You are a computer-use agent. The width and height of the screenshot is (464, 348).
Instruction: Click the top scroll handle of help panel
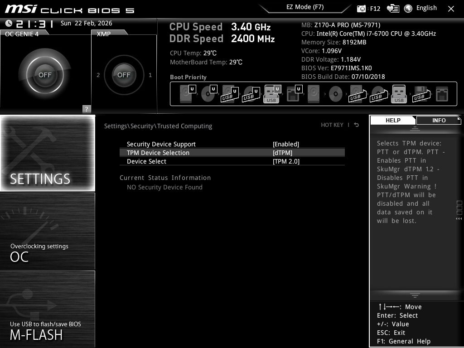pos(415,129)
